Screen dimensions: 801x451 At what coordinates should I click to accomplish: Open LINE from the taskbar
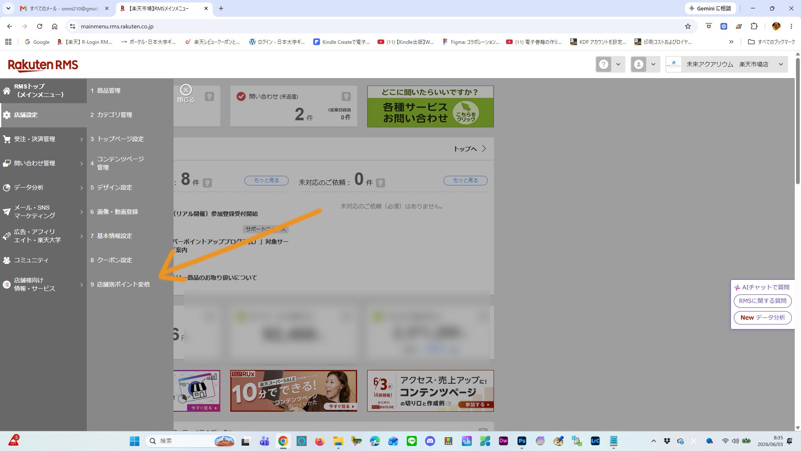point(412,441)
